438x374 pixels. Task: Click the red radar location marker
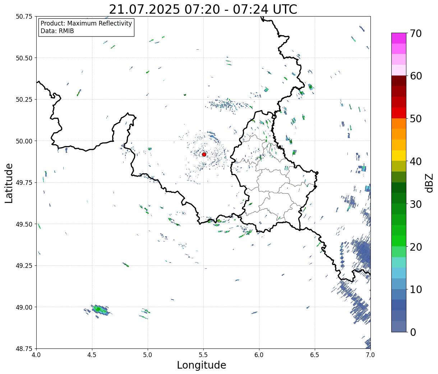(x=204, y=154)
